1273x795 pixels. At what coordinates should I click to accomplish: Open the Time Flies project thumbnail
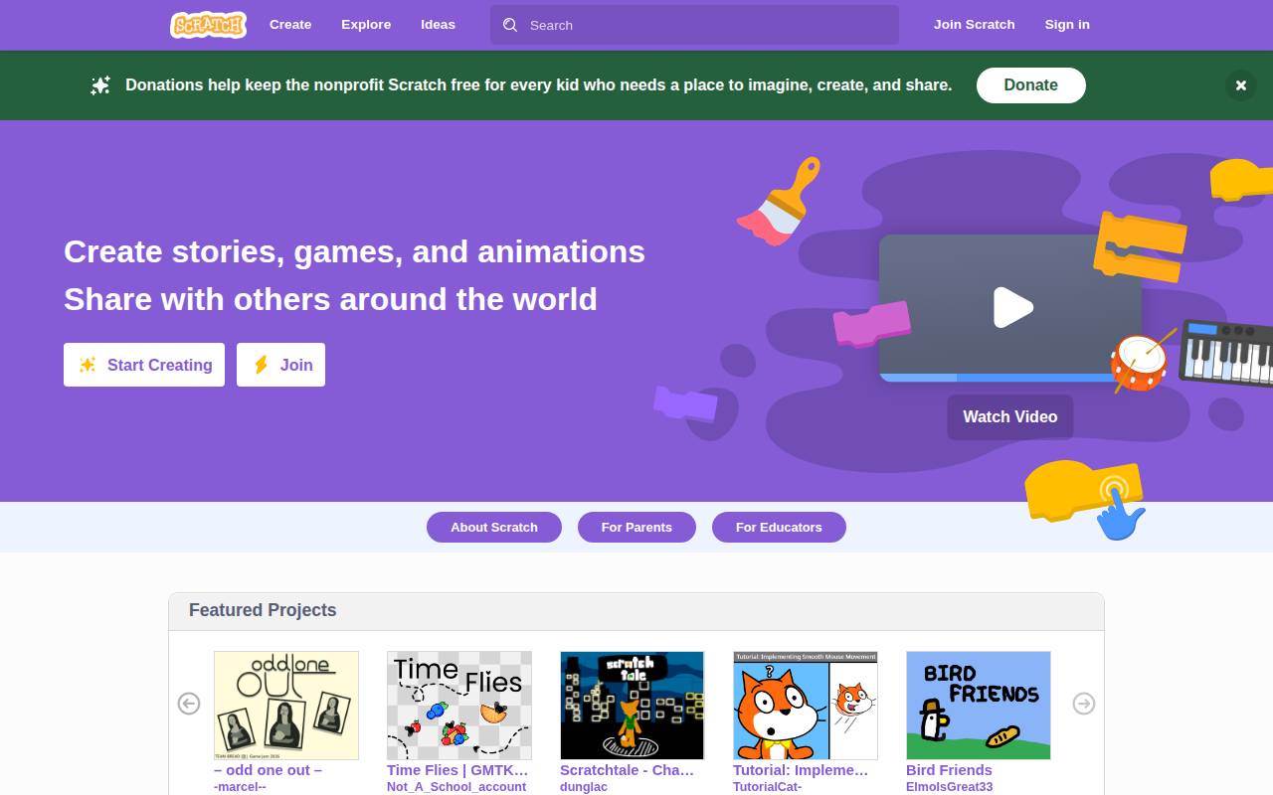(x=459, y=706)
